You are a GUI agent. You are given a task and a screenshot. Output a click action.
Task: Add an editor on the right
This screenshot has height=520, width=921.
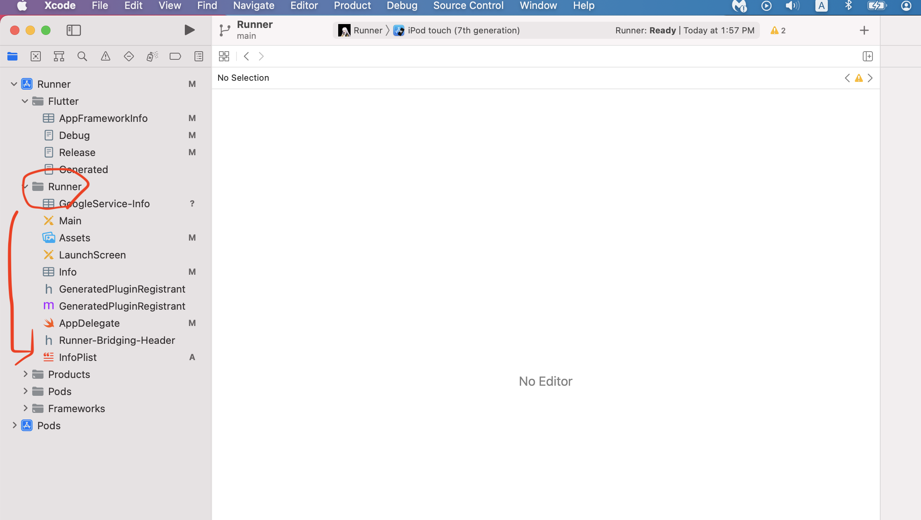pyautogui.click(x=867, y=56)
